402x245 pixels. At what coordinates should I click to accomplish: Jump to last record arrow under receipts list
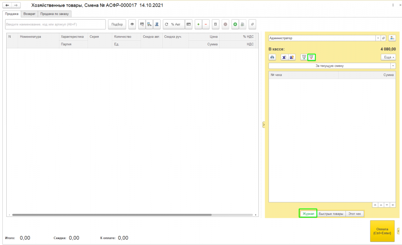(393, 205)
